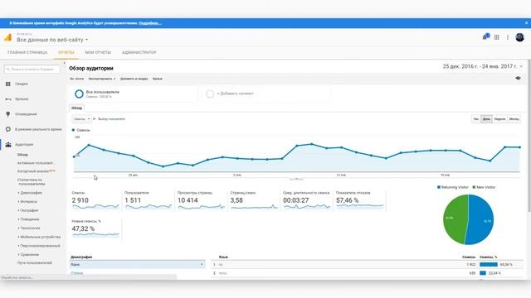This screenshot has height=298, width=531.
Task: Switch chart granularity to Неделя
Action: tap(499, 119)
